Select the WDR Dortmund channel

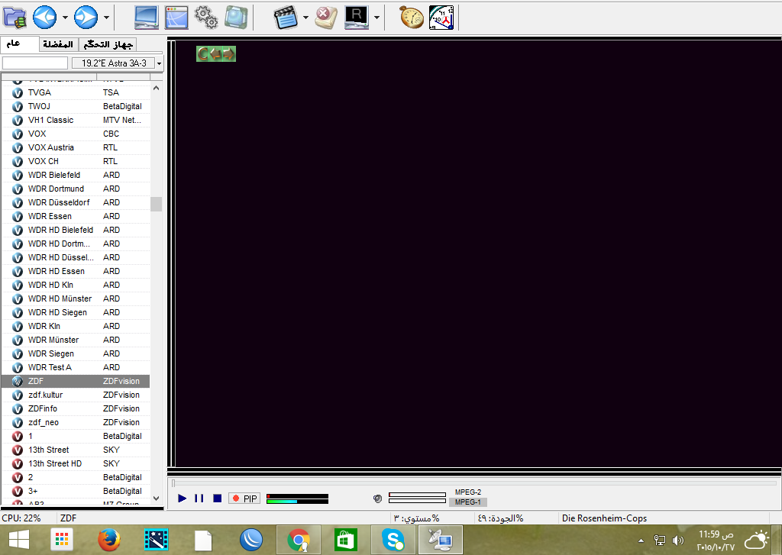(76, 189)
